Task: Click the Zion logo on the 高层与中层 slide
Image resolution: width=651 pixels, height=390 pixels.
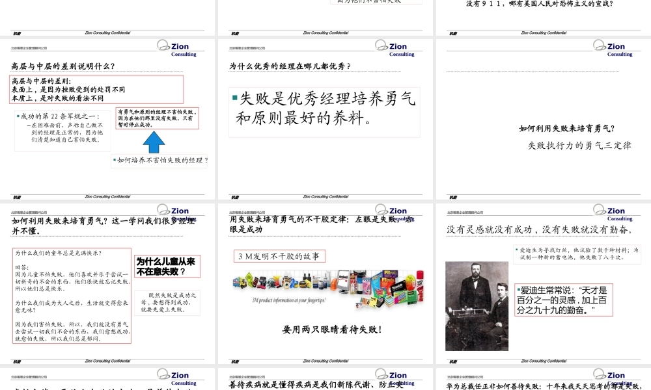Action: click(x=177, y=48)
